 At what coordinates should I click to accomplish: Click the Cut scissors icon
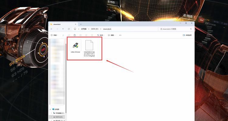(63, 35)
